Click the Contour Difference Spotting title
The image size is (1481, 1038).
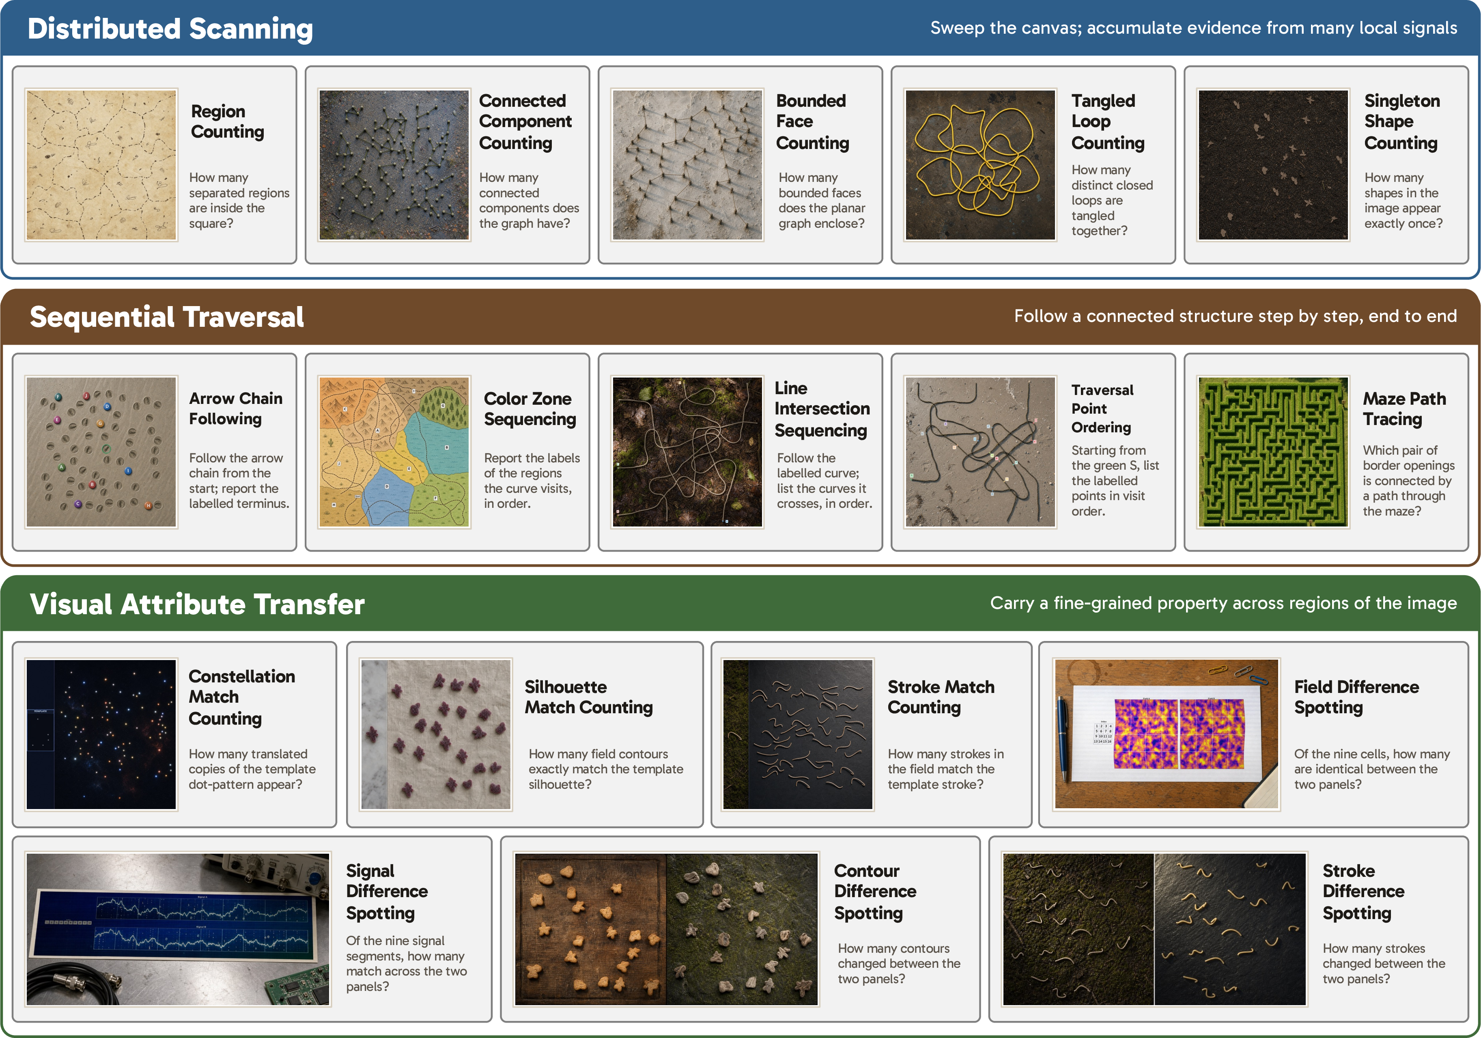point(875,891)
